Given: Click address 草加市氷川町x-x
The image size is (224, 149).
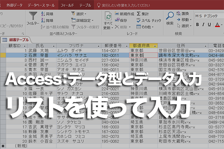Looking at the screenshot, I should pos(183,122).
